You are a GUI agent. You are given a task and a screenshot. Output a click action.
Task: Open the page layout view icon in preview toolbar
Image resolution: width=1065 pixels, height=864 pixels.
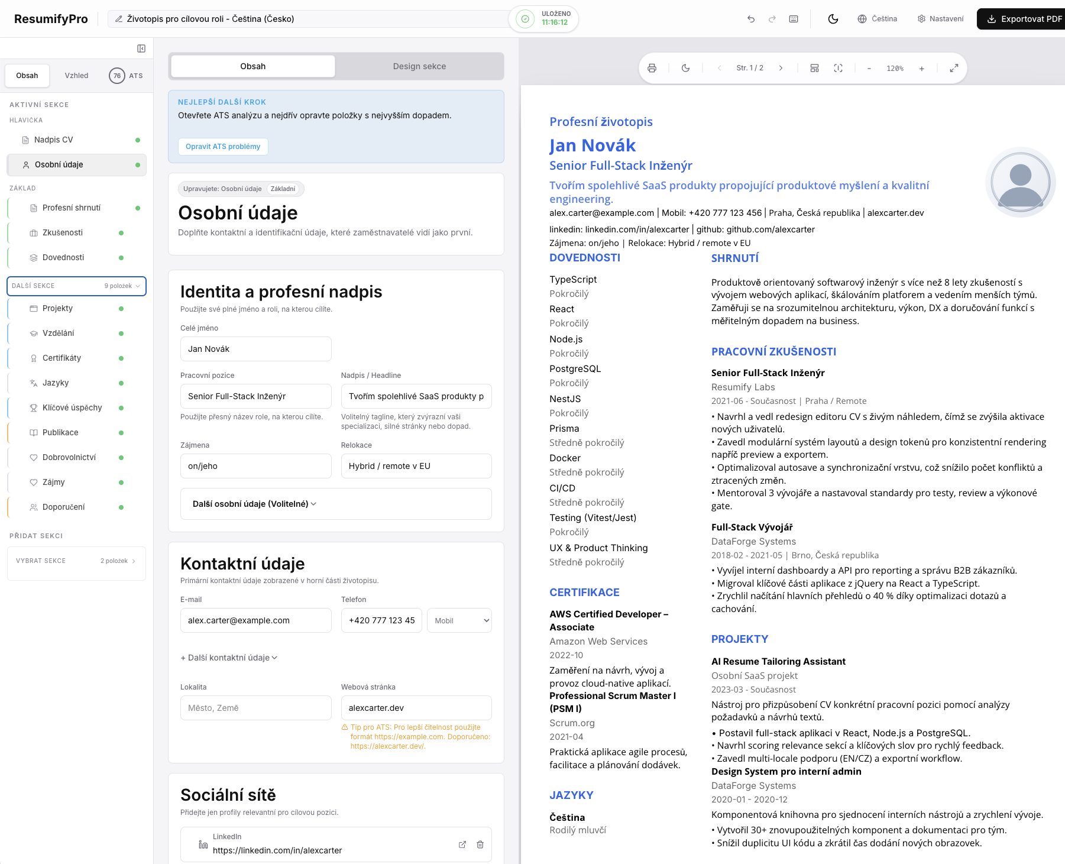click(x=814, y=68)
